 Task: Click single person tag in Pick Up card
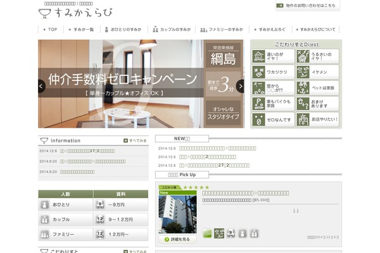click(243, 233)
